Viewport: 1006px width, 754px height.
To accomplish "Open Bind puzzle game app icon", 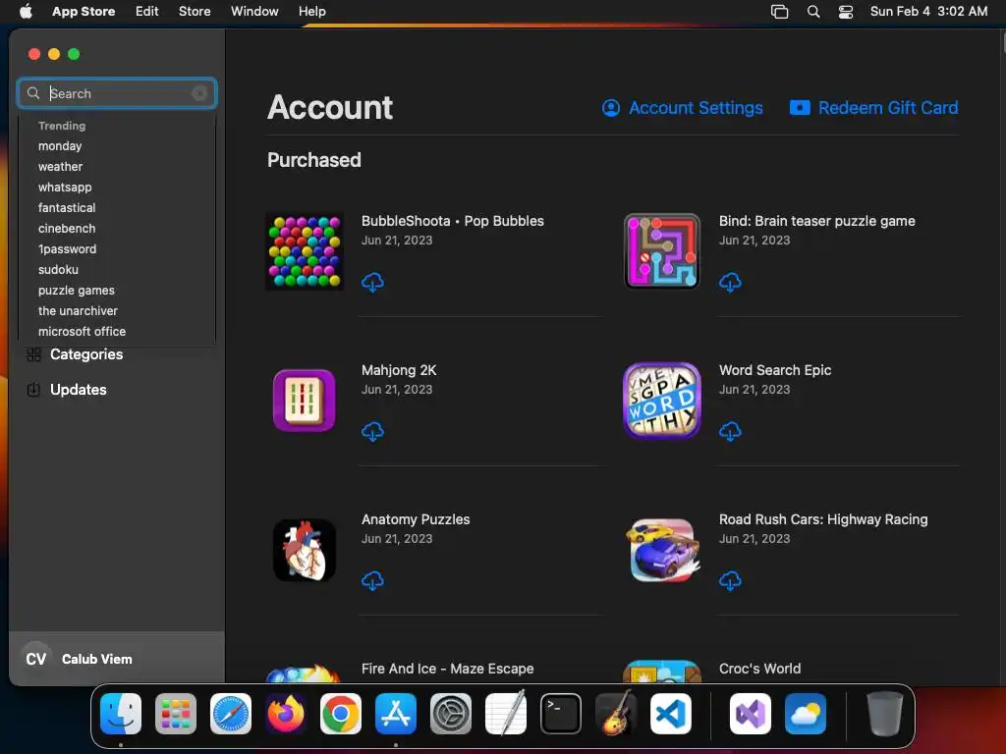I will pos(661,251).
